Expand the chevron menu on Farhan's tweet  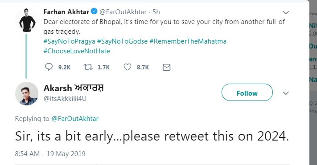pyautogui.click(x=286, y=12)
